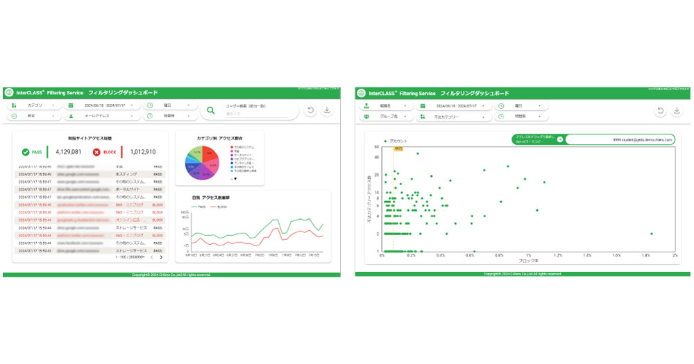Click the green PASS checkmark icon
Image resolution: width=694 pixels, height=364 pixels.
click(x=26, y=152)
